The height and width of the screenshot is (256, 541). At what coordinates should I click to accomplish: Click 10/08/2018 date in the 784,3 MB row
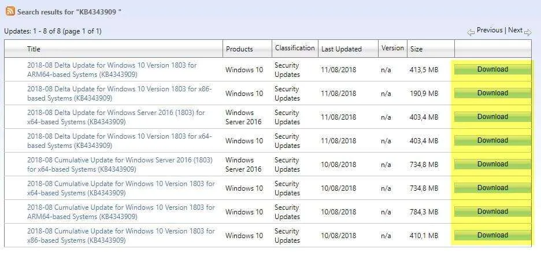click(x=339, y=212)
